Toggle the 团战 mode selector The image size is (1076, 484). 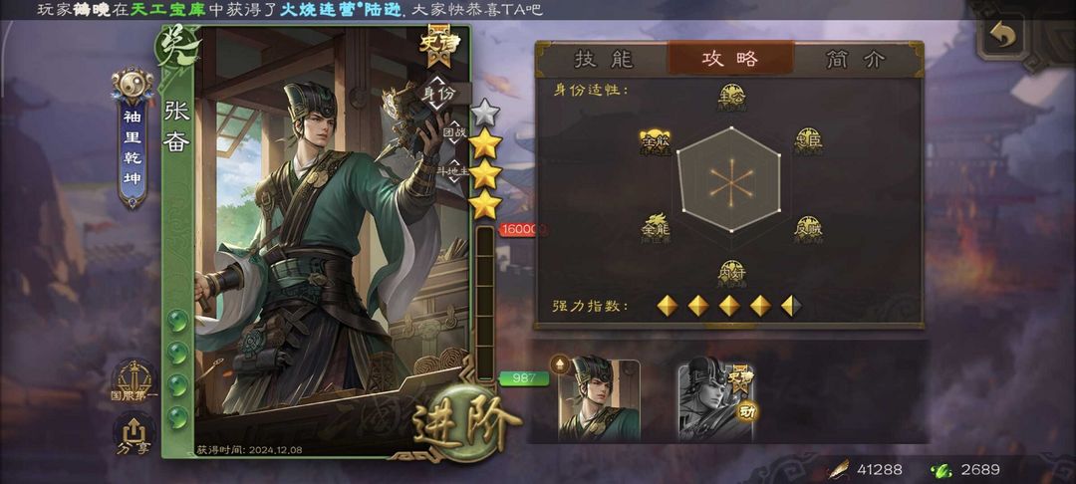pyautogui.click(x=455, y=131)
